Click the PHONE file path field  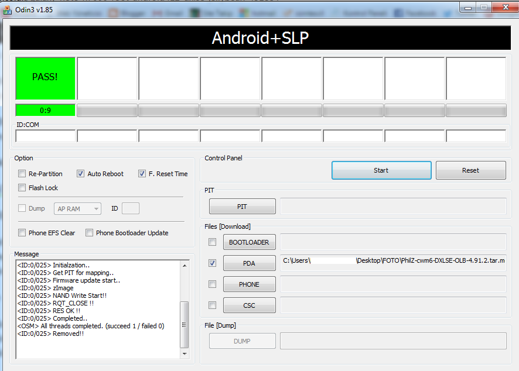pos(393,284)
